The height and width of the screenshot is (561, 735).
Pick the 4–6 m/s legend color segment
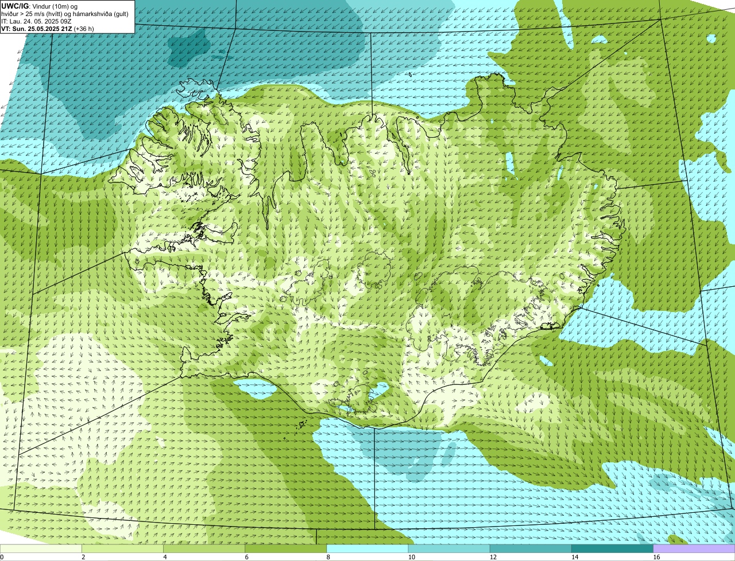click(204, 548)
